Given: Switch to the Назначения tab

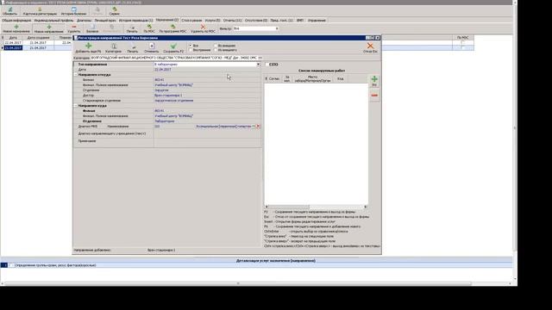Looking at the screenshot, I should (167, 20).
